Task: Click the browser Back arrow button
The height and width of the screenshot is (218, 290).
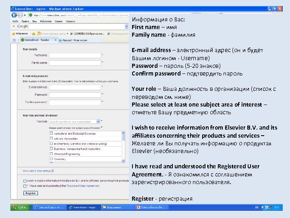Action: (x=14, y=15)
